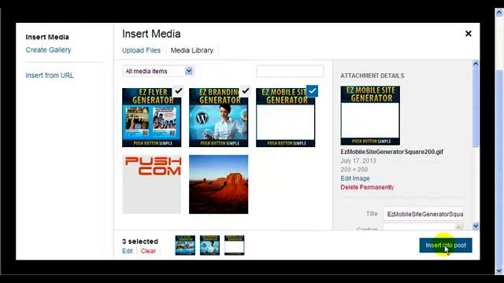Screen dimensions: 504x283
Task: Click first selected flyer thumbnail in tray
Action: (x=185, y=245)
